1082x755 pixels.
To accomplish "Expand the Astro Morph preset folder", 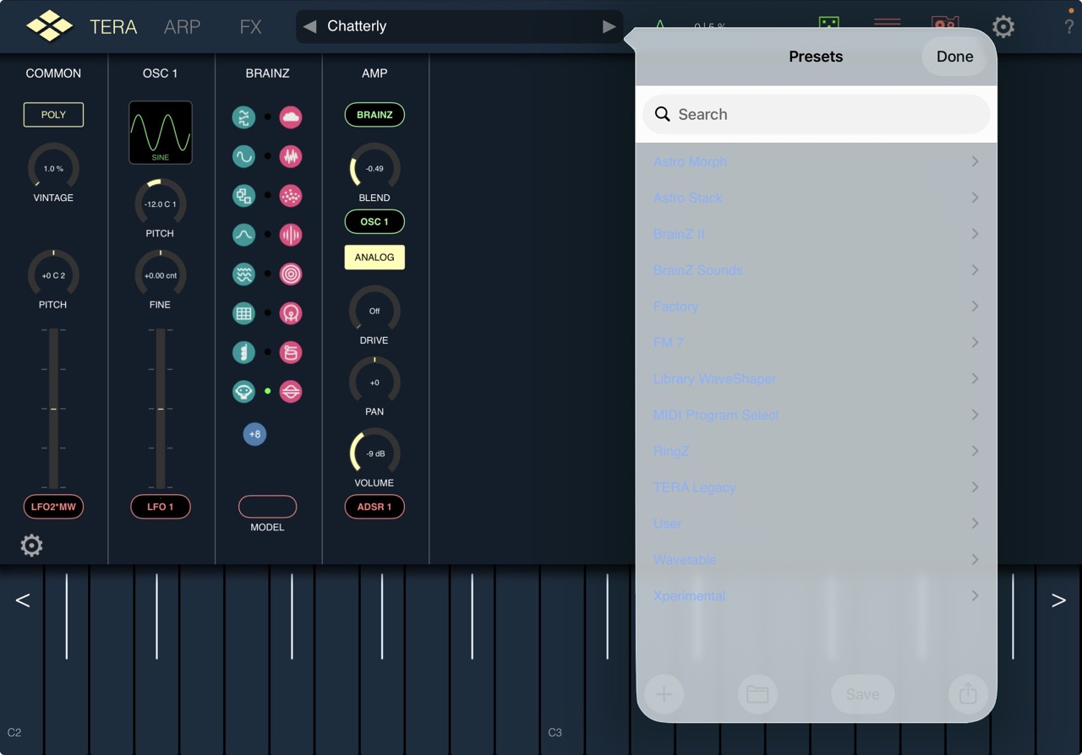I will click(817, 161).
